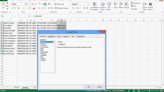Screen dimensions: 164x92
Task: Click Delete cells button
Action: point(121,6)
